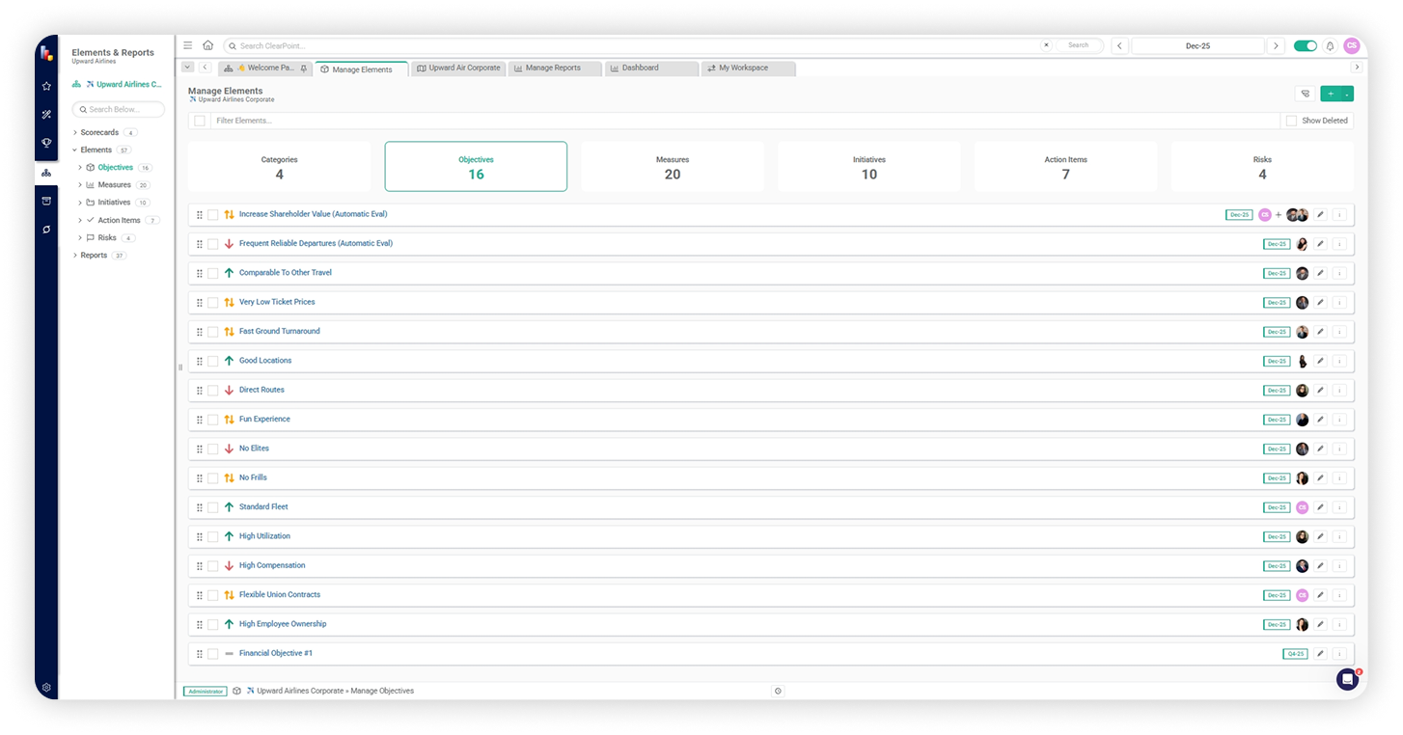1403x735 pixels.
Task: Edit Direct Routes using its pencil icon
Action: [1320, 390]
